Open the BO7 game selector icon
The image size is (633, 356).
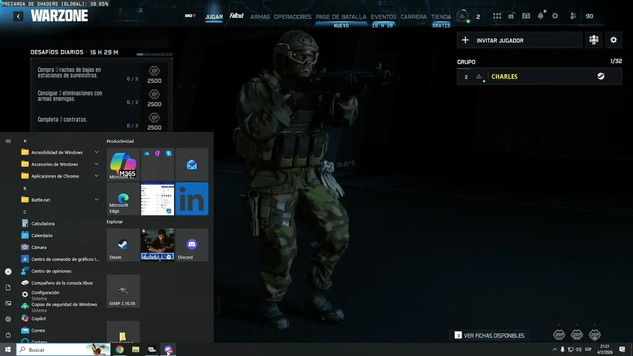tap(190, 16)
